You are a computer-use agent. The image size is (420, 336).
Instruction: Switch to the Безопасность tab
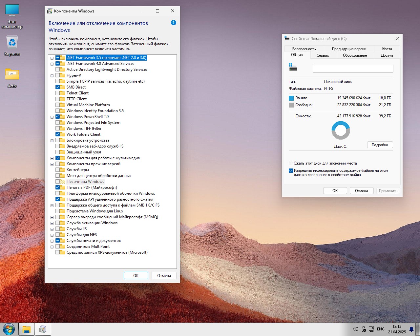click(304, 49)
